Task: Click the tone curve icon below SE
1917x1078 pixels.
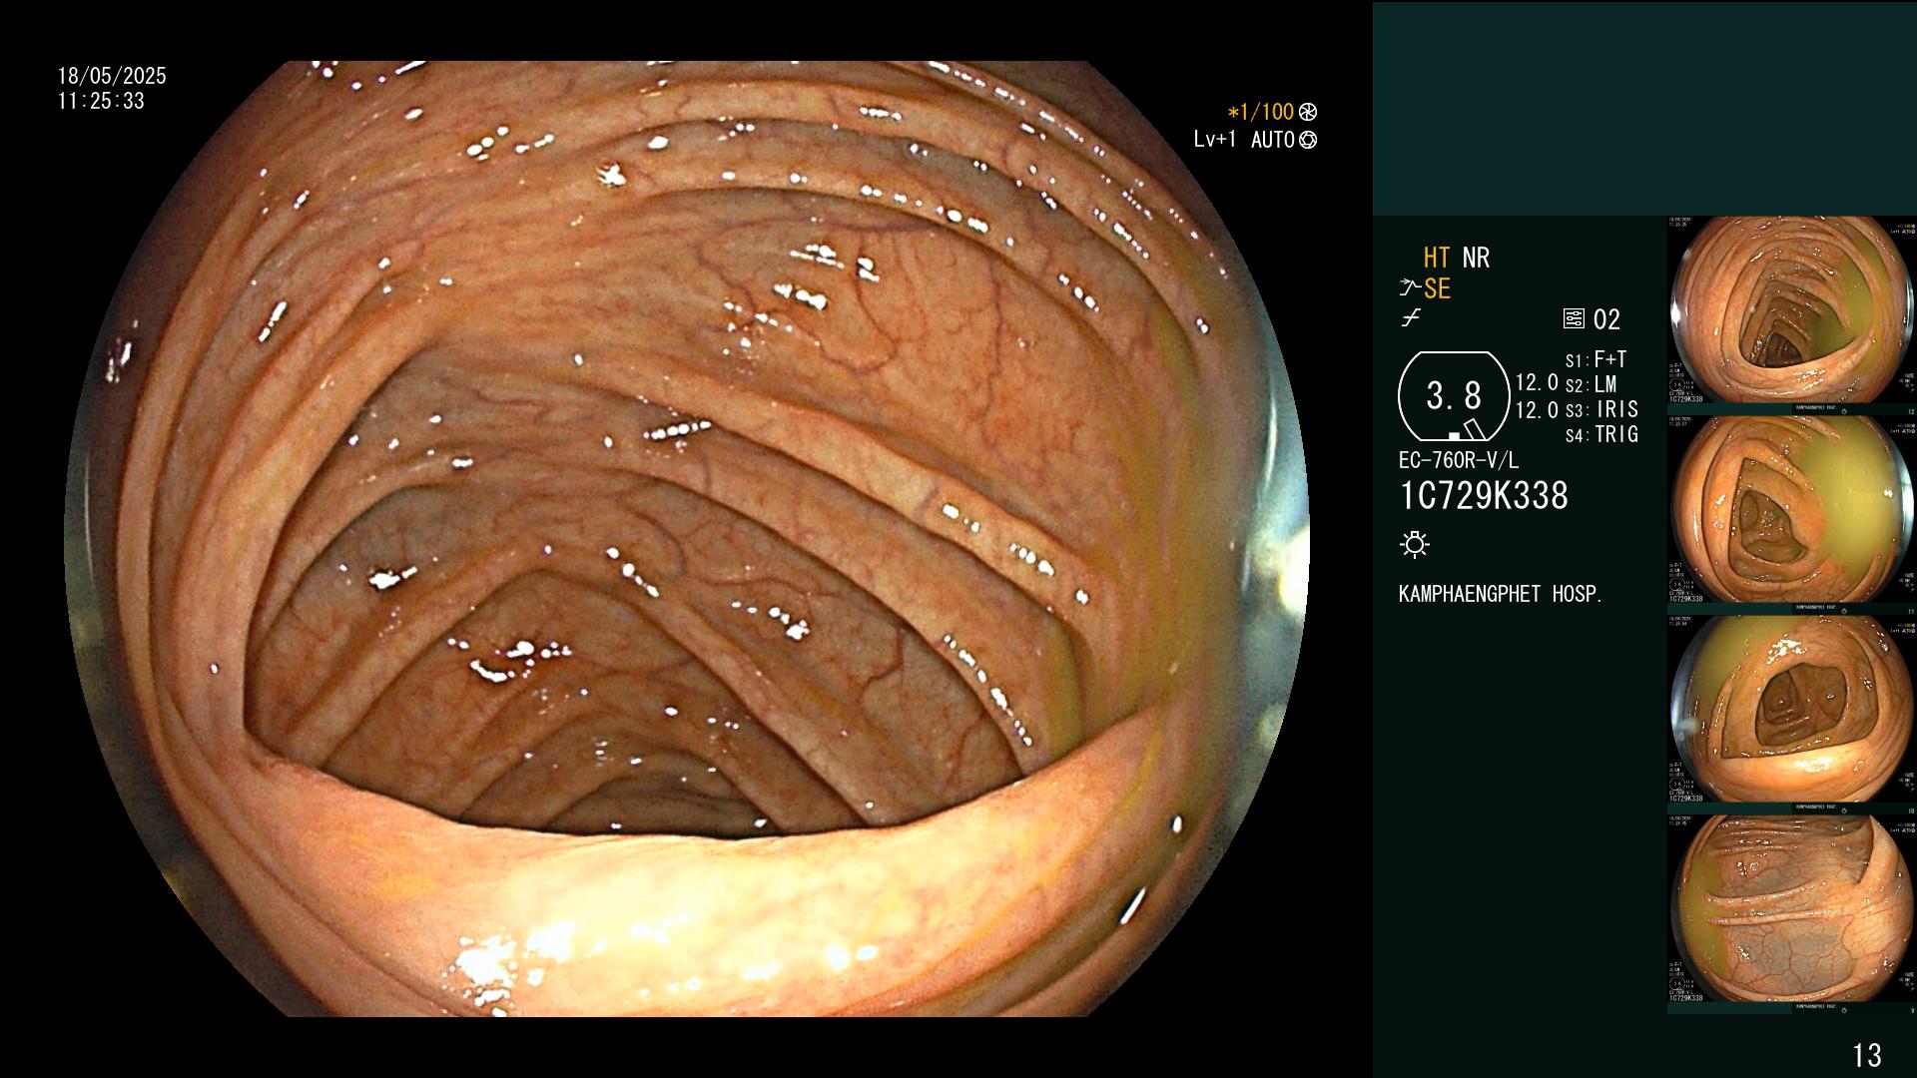Action: click(1411, 318)
